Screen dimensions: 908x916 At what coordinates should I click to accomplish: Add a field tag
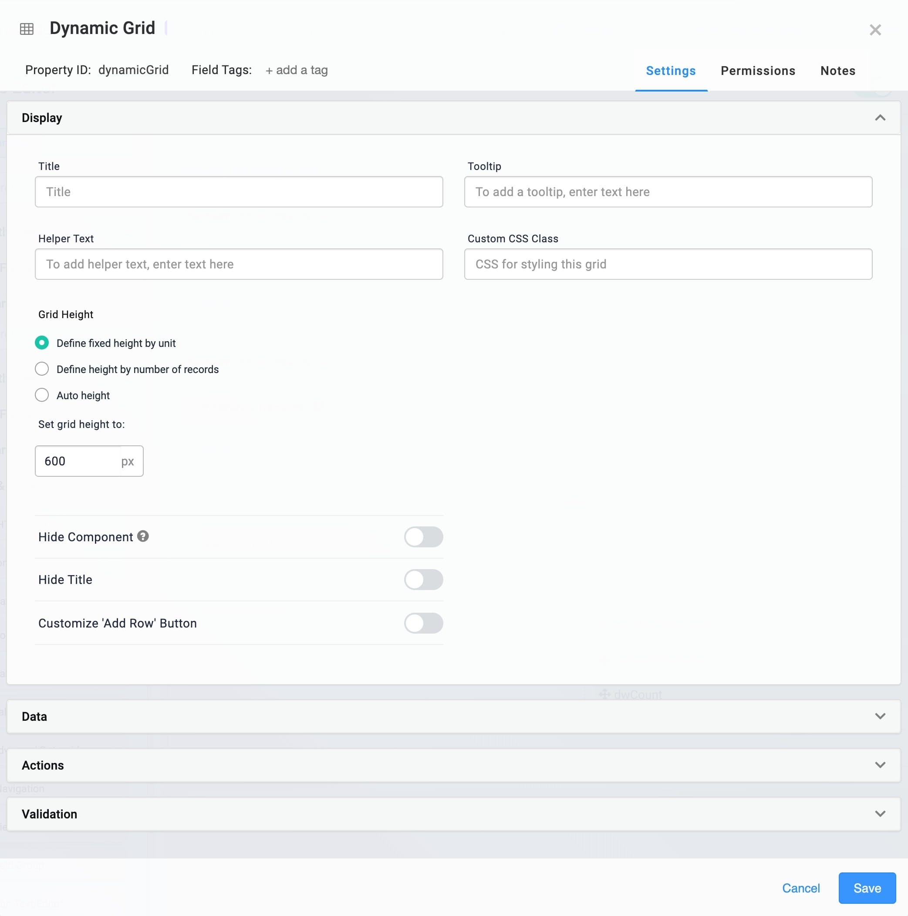coord(296,70)
